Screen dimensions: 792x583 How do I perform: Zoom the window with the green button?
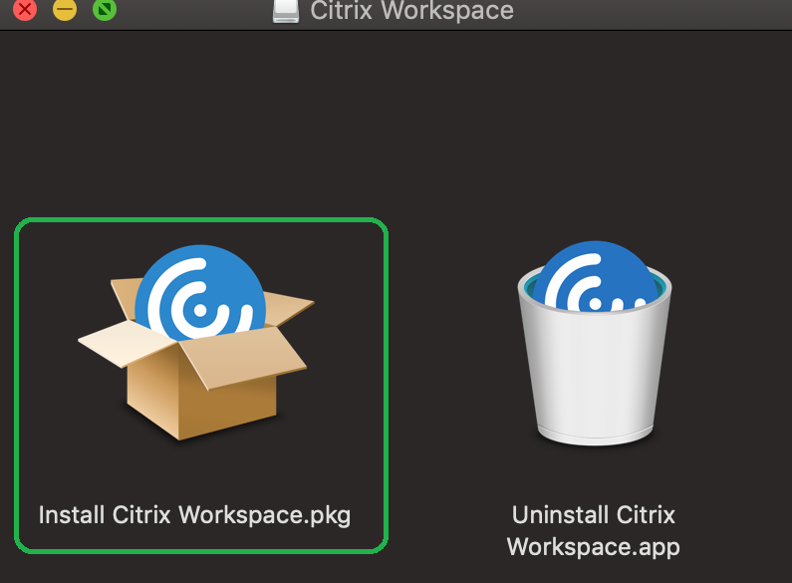pyautogui.click(x=105, y=9)
